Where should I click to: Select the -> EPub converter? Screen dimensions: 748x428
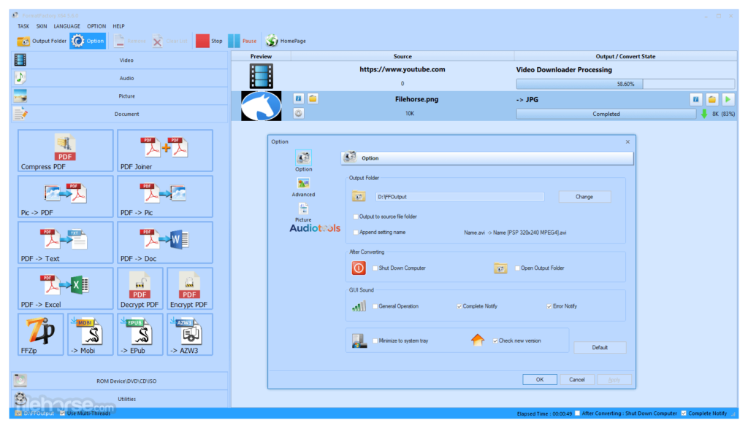click(140, 334)
